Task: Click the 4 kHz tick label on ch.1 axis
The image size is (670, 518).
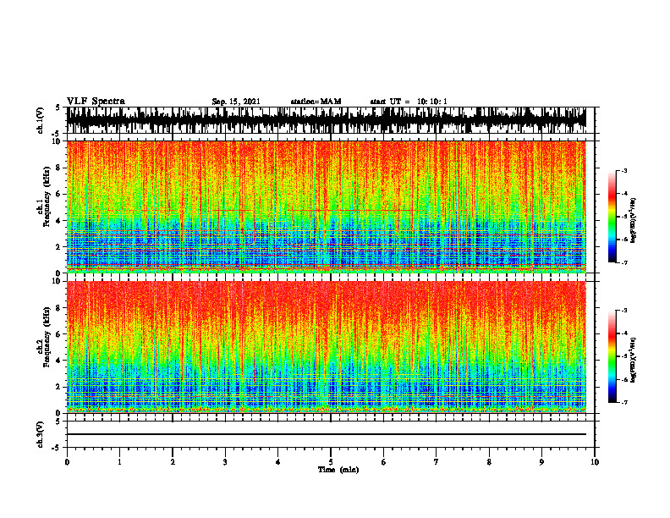Action: (59, 221)
